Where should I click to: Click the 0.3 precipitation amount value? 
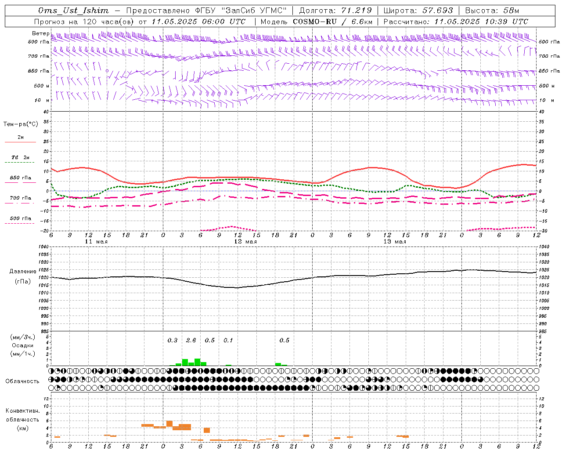[173, 340]
